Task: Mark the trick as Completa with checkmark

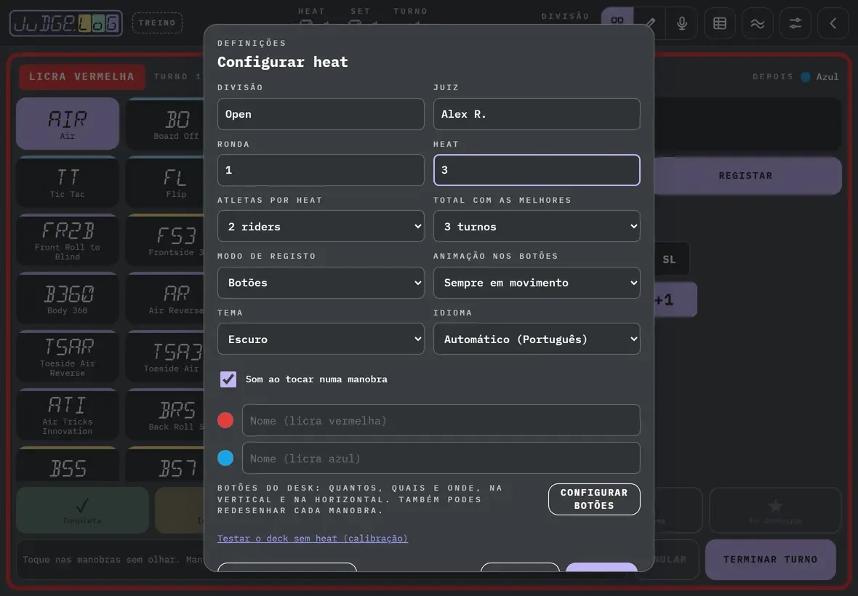Action: click(x=83, y=510)
